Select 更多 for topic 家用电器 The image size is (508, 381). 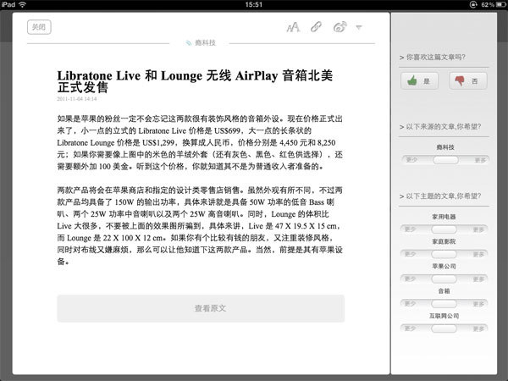click(x=478, y=229)
